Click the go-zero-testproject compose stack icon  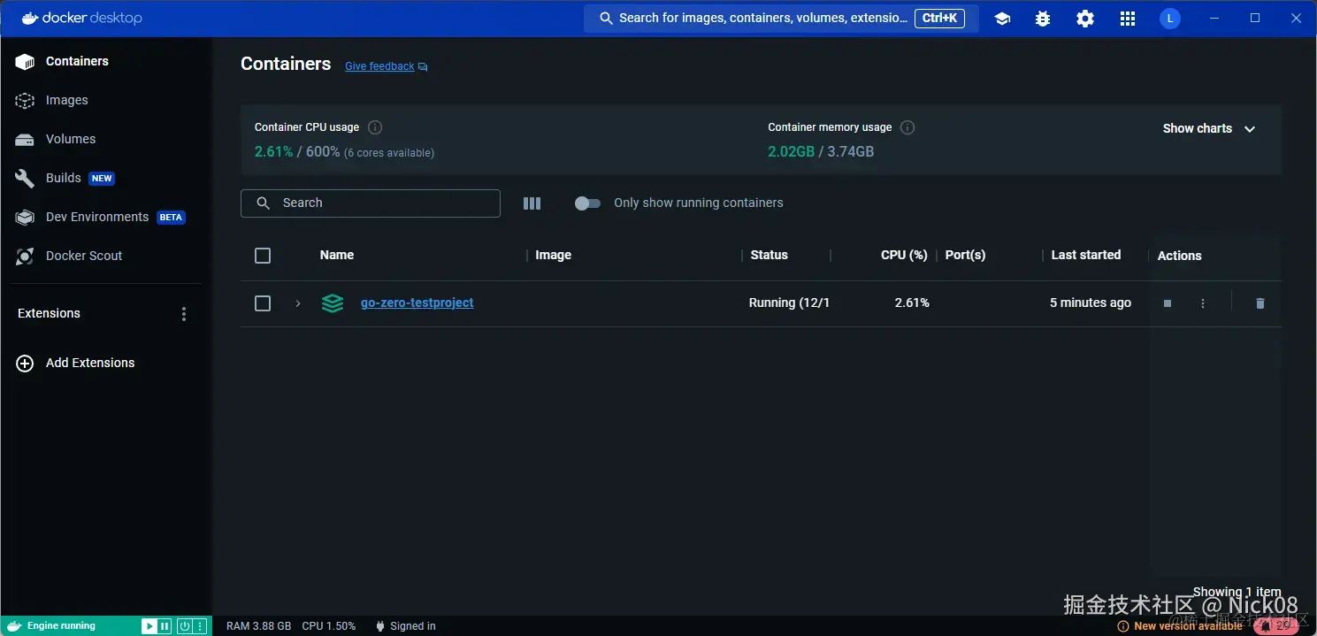(333, 303)
